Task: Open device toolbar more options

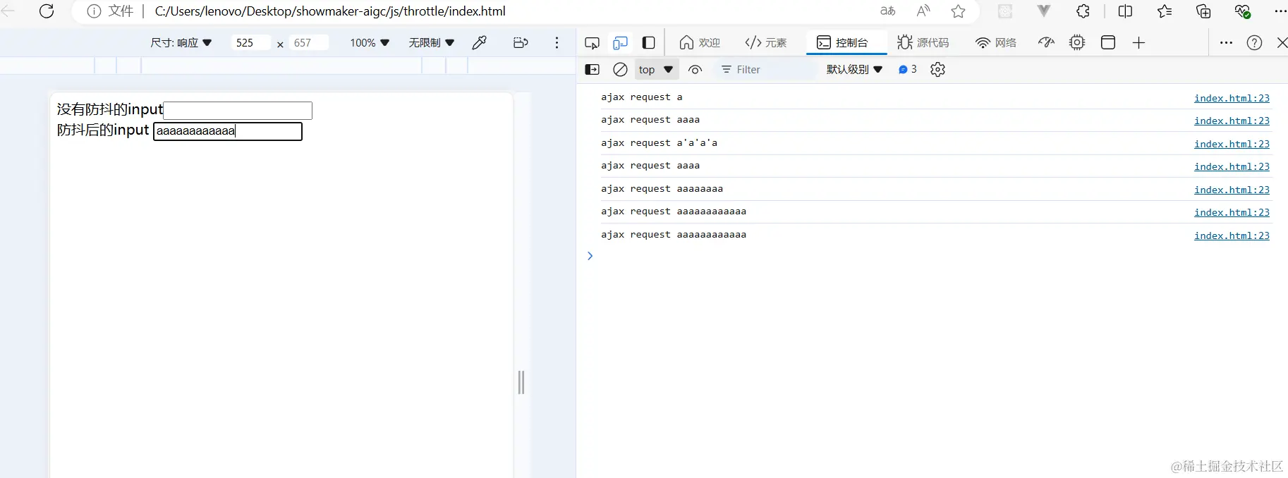Action: (x=557, y=42)
